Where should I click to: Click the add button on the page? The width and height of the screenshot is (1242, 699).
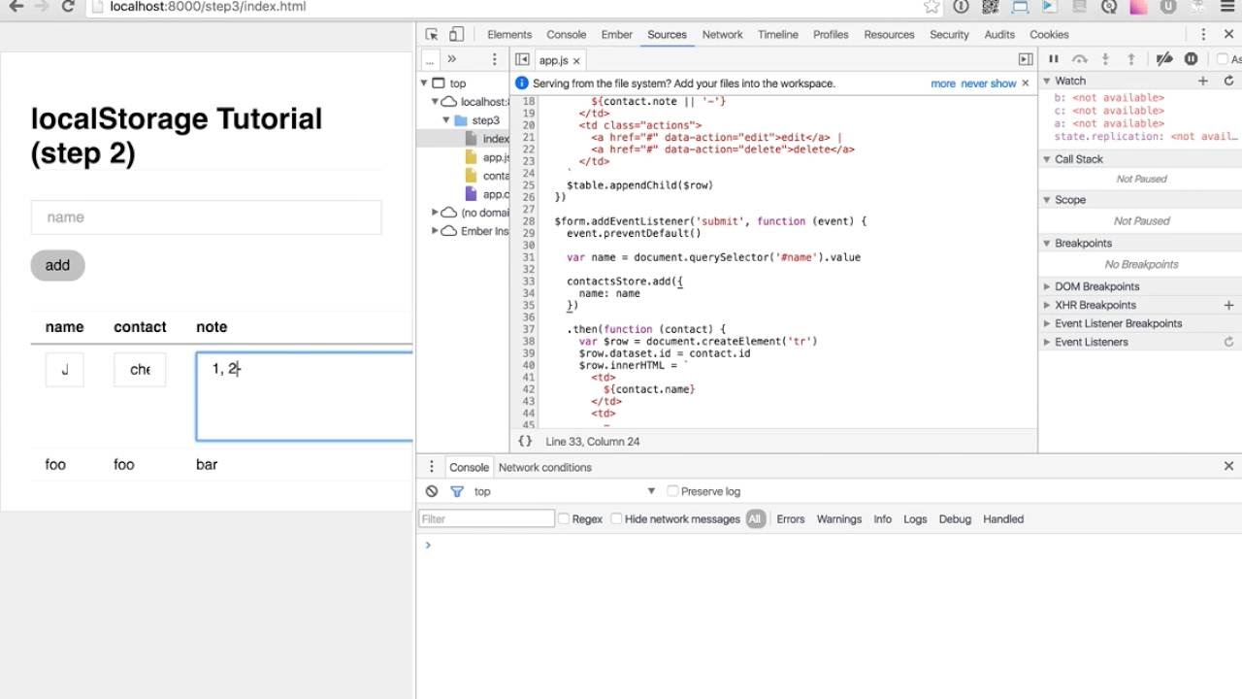(57, 265)
